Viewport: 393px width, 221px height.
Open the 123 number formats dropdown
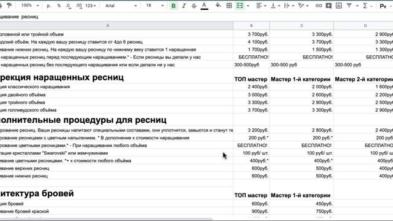point(90,6)
